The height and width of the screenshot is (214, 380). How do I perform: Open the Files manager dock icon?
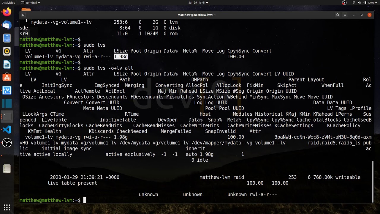tap(7, 38)
